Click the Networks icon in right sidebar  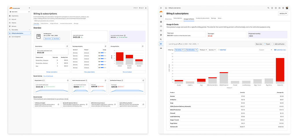pos(161,35)
